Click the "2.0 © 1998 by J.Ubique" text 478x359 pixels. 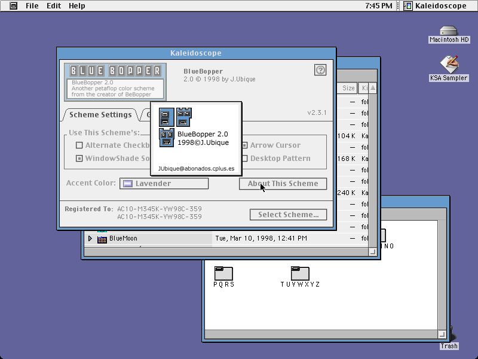[219, 79]
